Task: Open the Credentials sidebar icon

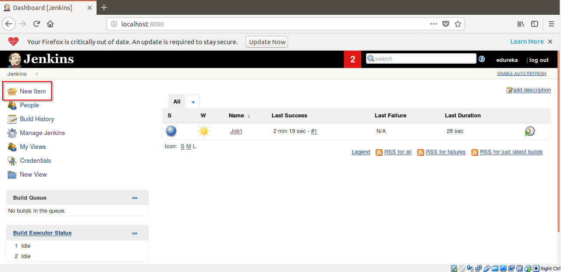Action: click(12, 160)
